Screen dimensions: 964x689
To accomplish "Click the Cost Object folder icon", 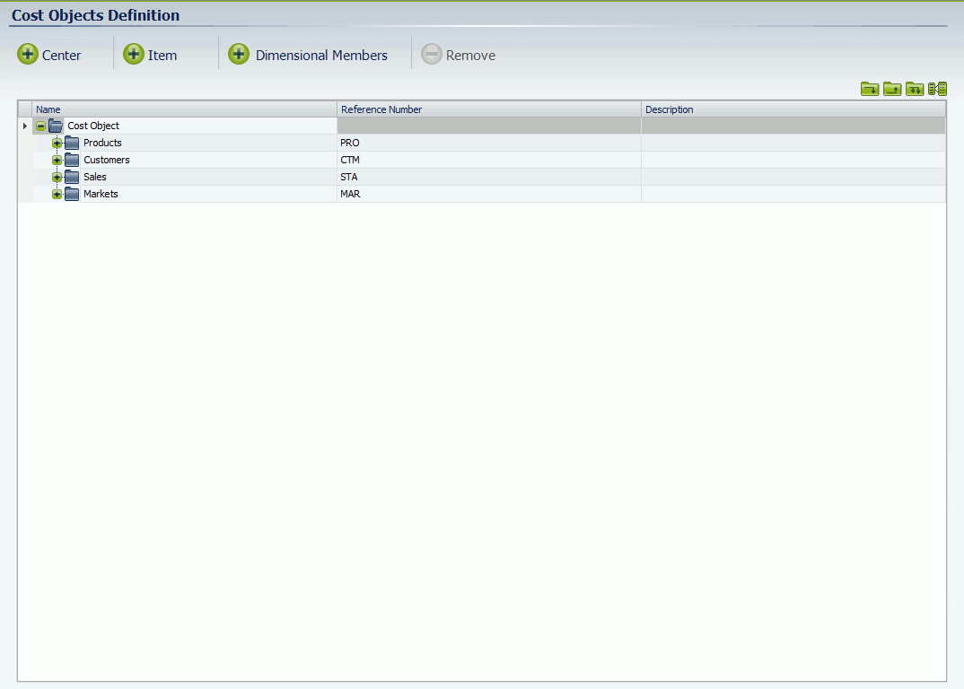I will point(56,126).
